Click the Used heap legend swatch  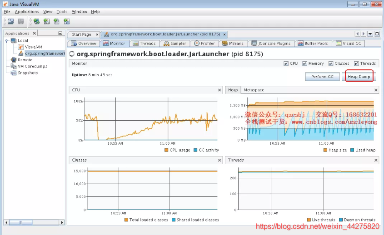(x=352, y=150)
